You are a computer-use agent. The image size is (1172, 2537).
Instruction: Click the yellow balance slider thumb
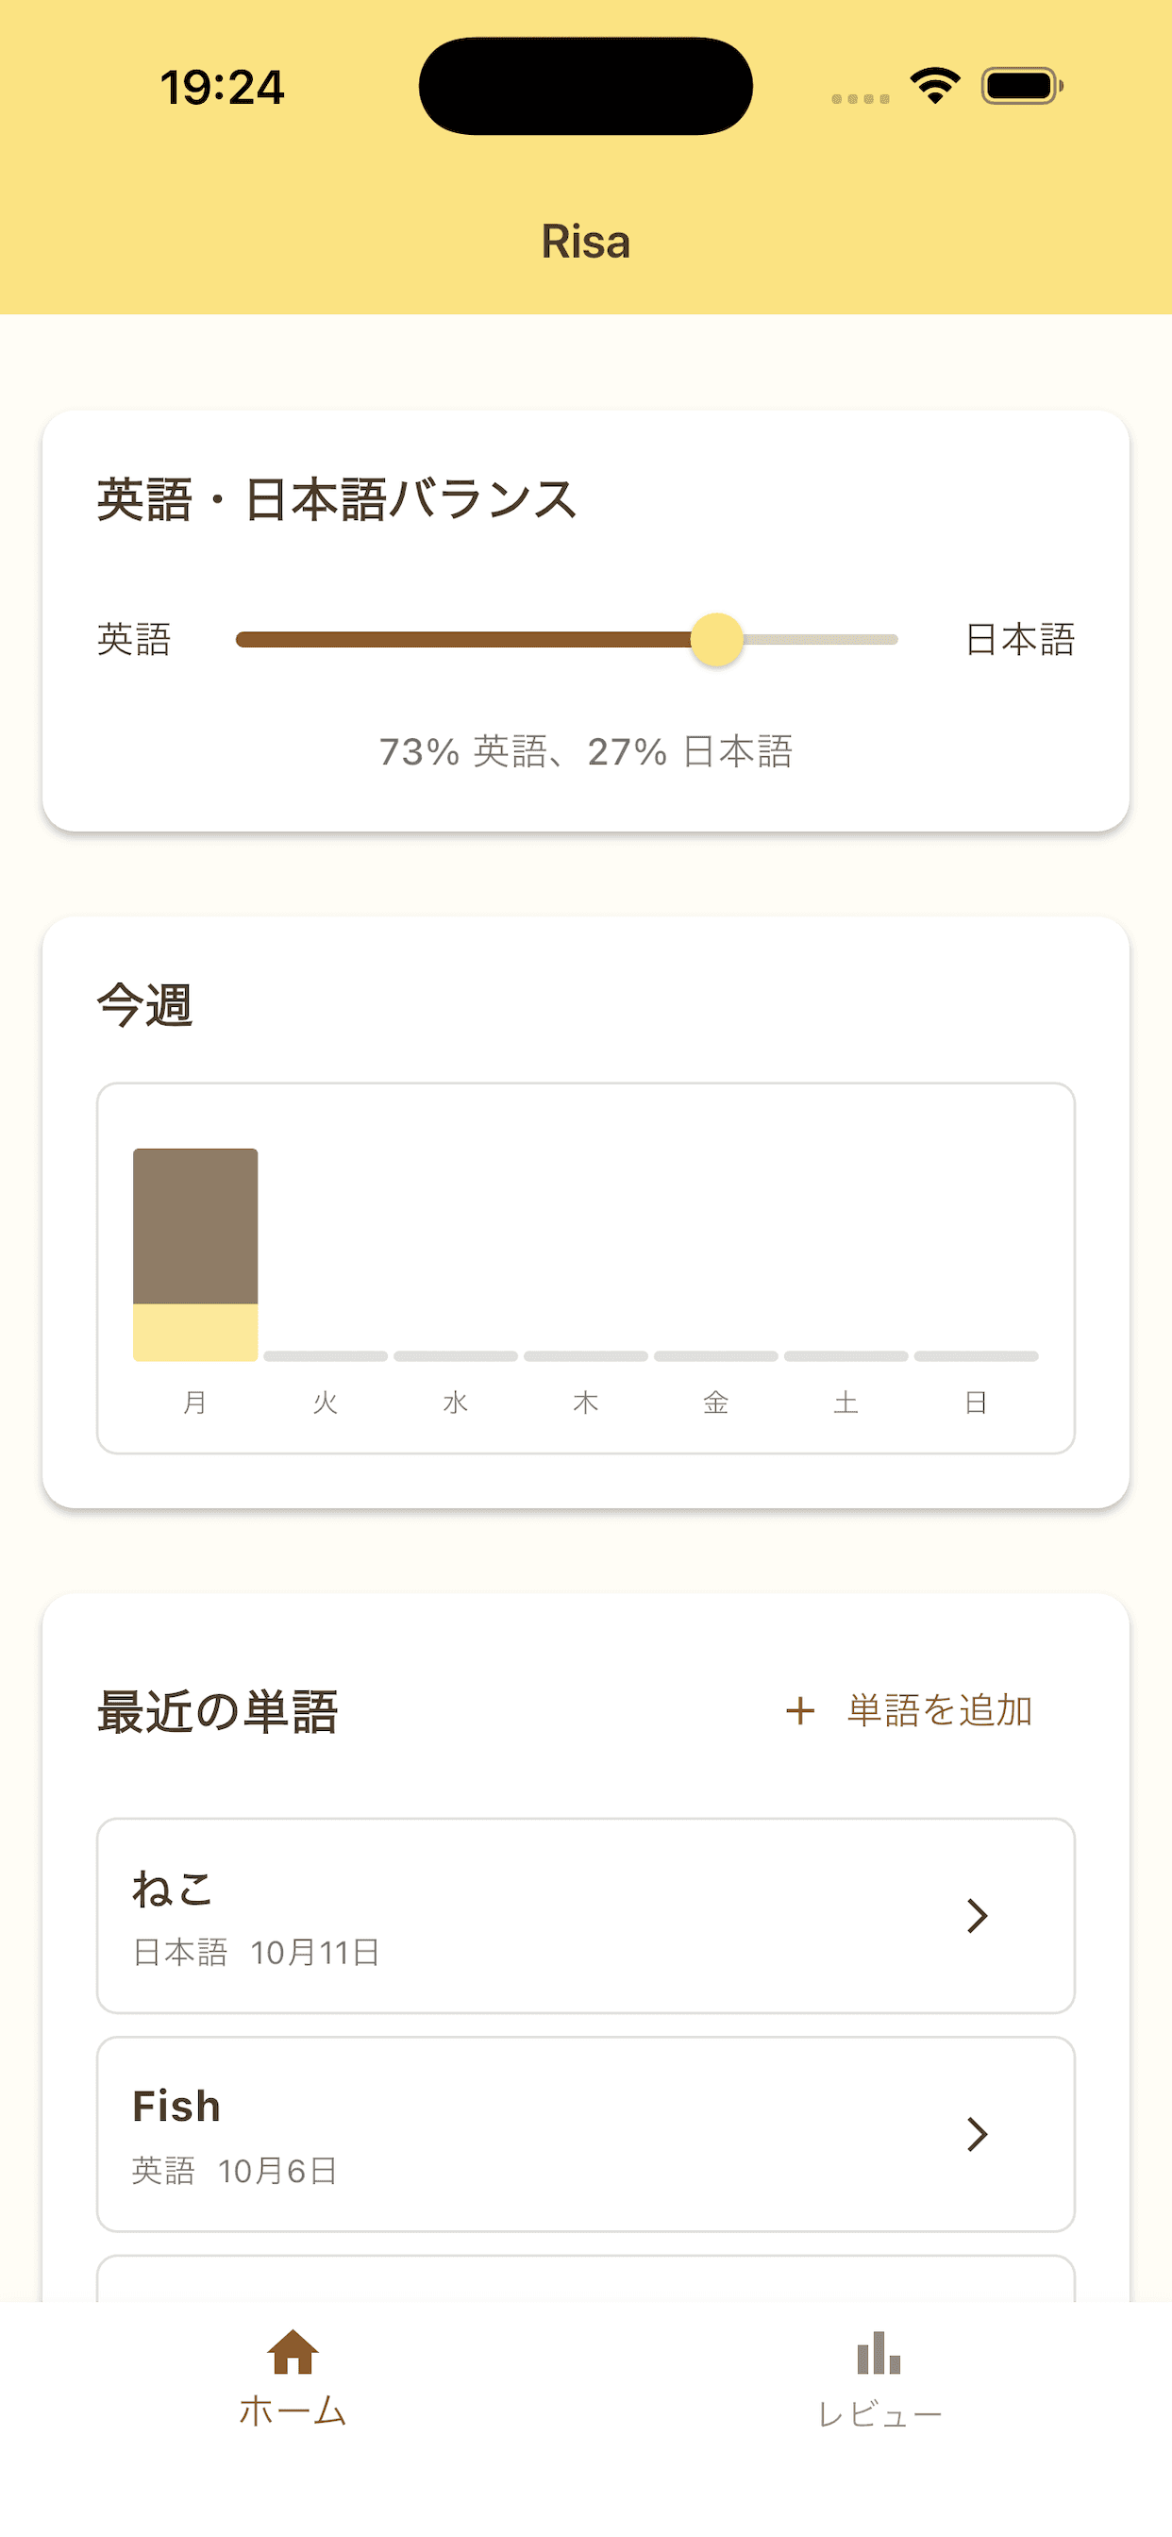716,640
